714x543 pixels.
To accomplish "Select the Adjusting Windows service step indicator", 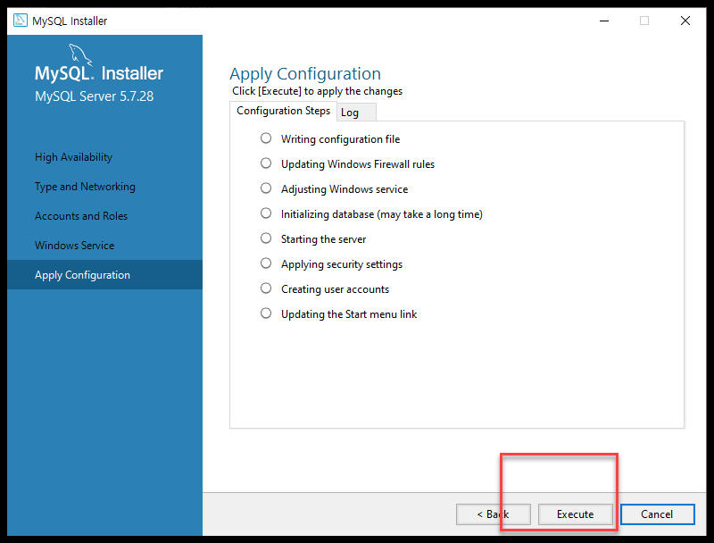I will [266, 188].
